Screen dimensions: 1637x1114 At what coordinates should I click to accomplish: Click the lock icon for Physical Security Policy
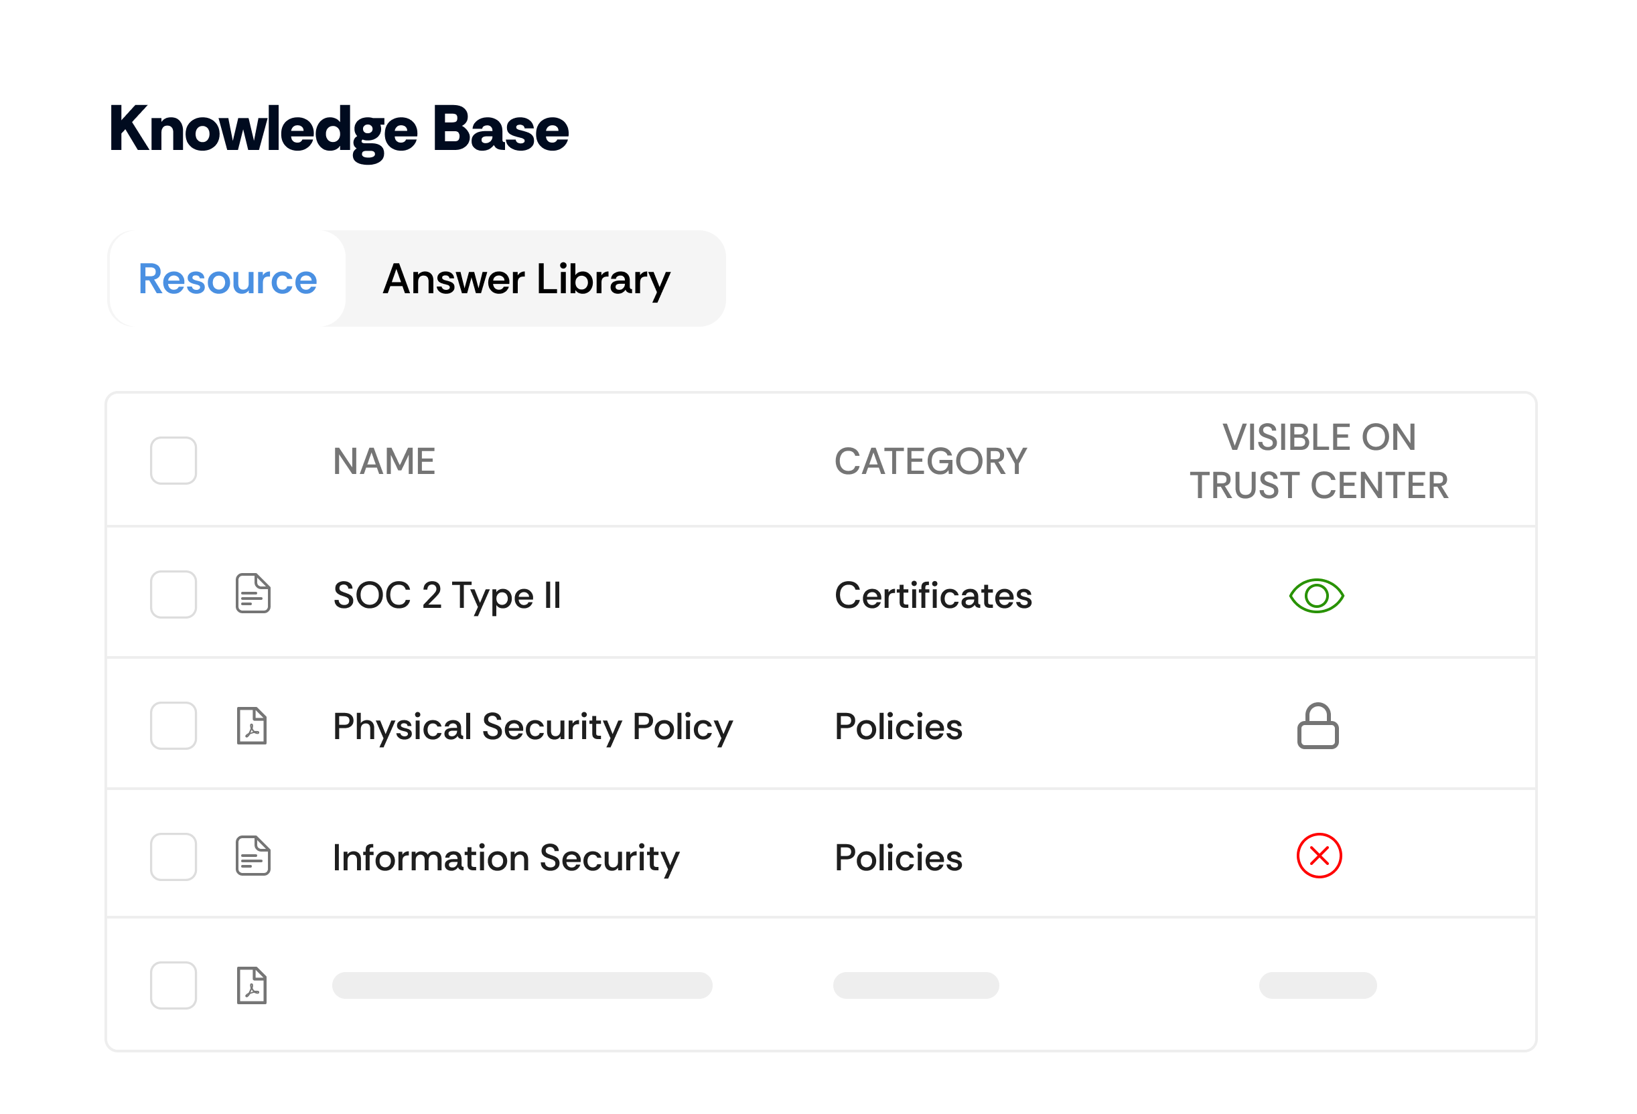1318,726
